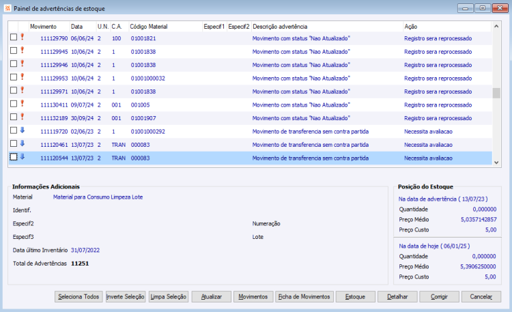The height and width of the screenshot is (312, 512).
Task: Click the red exclamation icon for movement 111129946
Action: (x=23, y=63)
